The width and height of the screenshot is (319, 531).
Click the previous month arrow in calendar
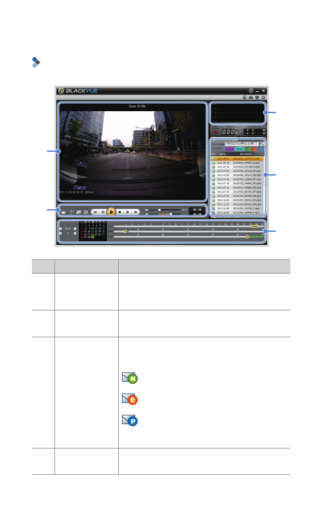click(61, 234)
